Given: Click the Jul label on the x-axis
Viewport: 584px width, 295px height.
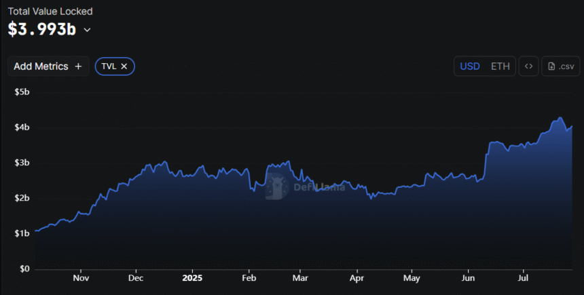Looking at the screenshot, I should [x=524, y=277].
